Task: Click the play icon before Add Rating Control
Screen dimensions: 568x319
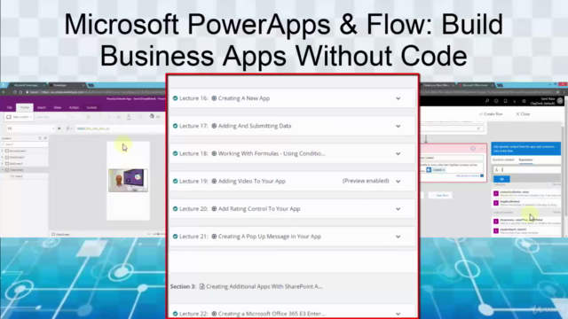Action: tap(214, 209)
